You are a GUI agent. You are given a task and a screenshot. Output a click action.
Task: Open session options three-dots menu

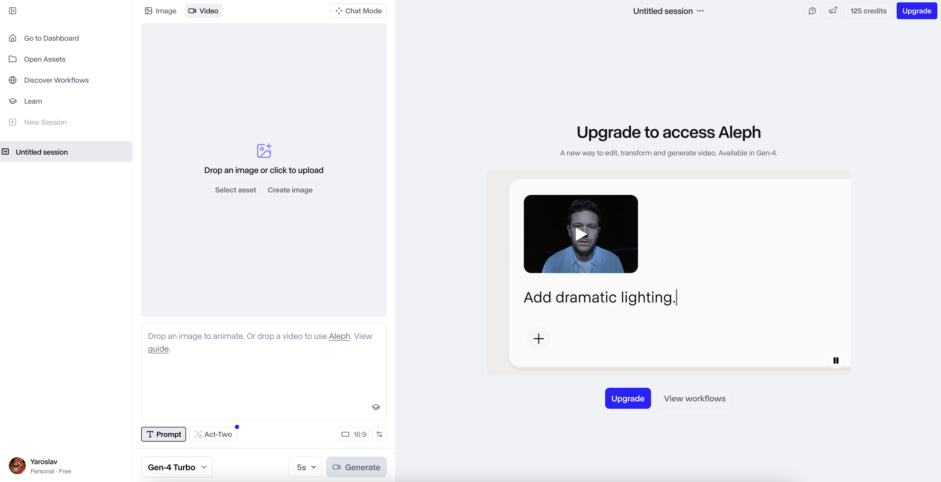pos(700,11)
